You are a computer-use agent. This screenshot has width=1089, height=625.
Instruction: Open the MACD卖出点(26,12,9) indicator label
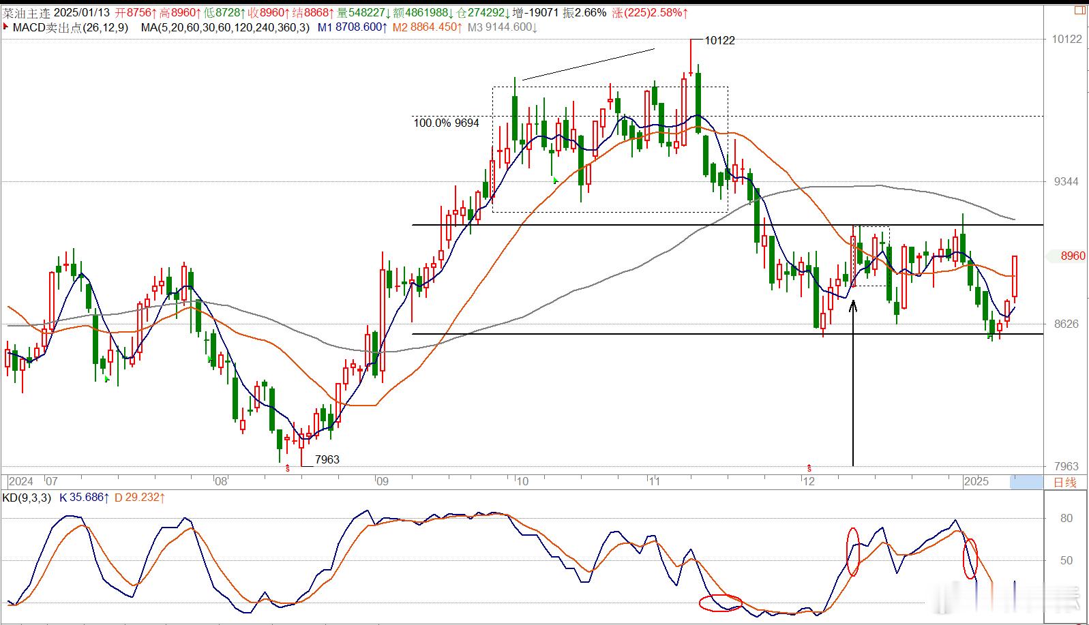coord(70,28)
